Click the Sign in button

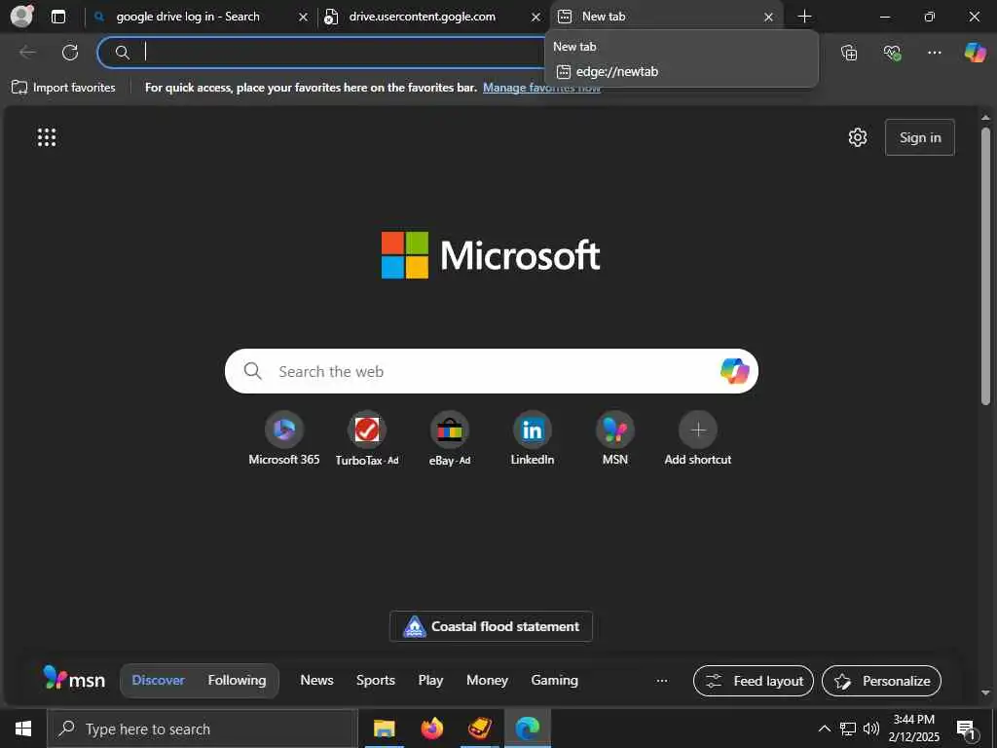919,137
